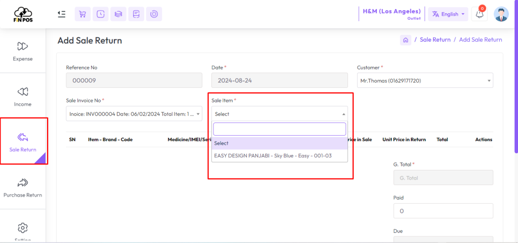Expand the Customer dropdown showing Mr.Thomas

(x=425, y=80)
